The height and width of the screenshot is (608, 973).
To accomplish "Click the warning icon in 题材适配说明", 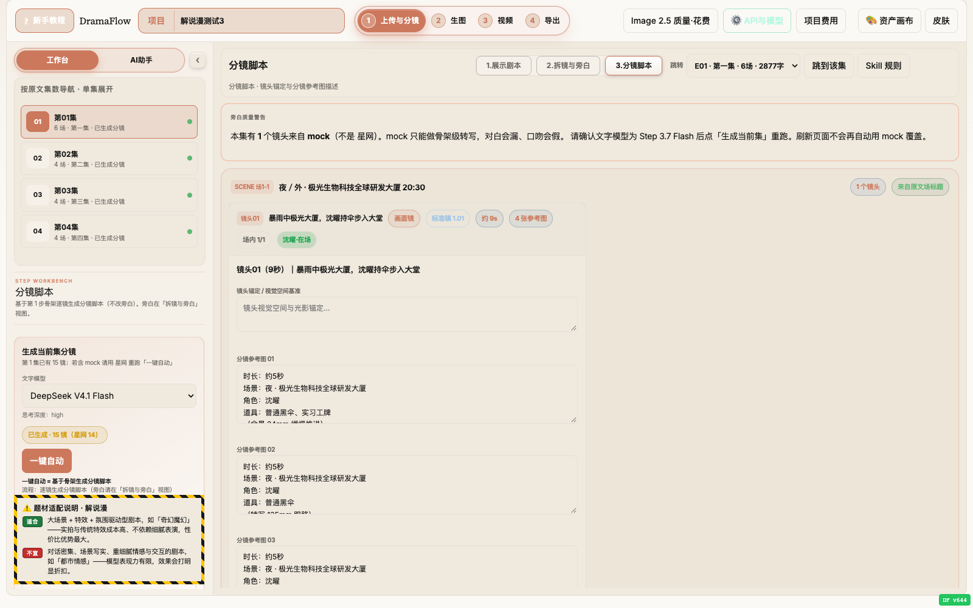I will tap(27, 508).
